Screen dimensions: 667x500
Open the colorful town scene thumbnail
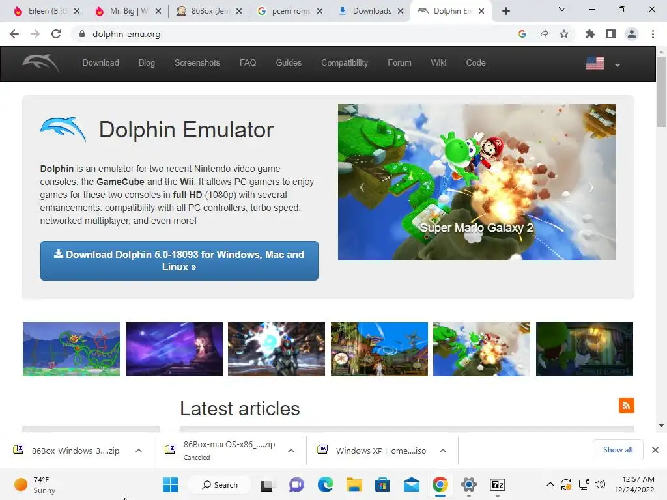380,349
